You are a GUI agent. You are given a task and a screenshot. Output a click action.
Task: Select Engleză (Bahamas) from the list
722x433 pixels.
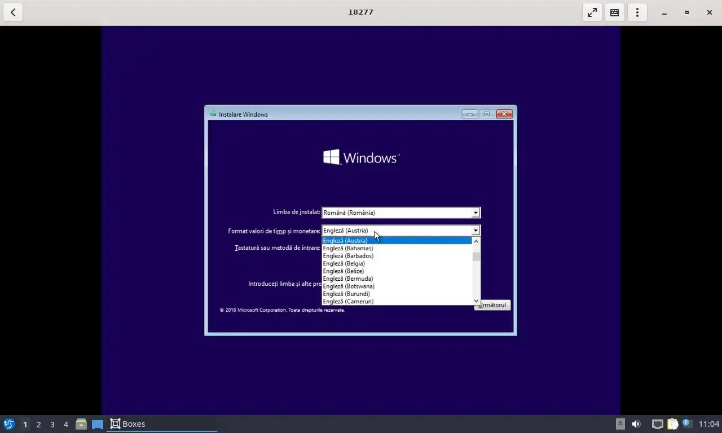tap(397, 248)
